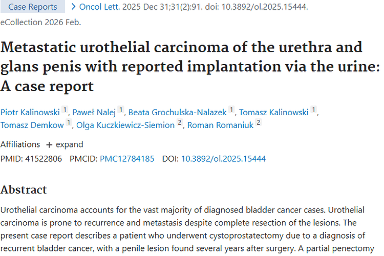Click author Tomasz Kalinowski's name

point(274,112)
